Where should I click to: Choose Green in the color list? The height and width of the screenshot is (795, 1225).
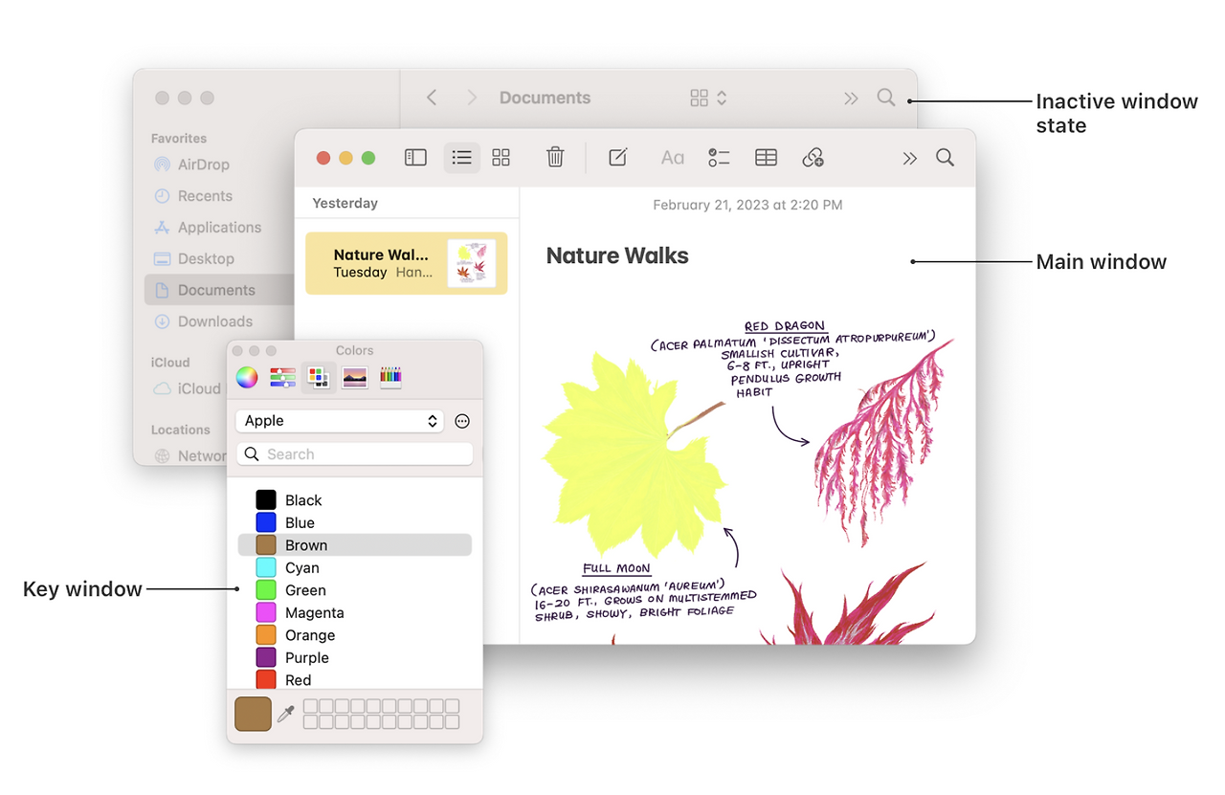pos(354,590)
